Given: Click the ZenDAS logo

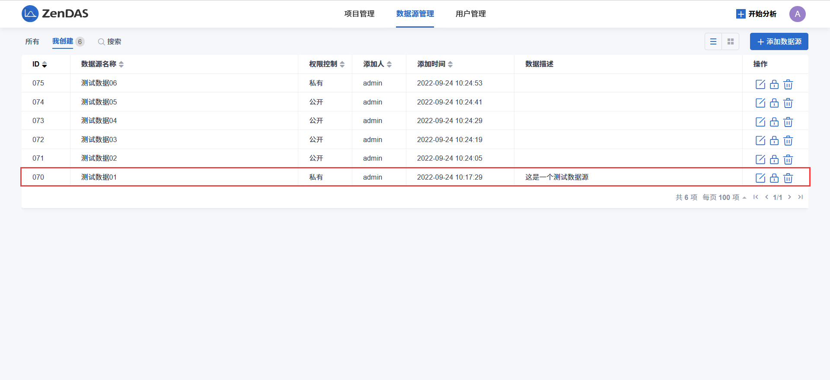Looking at the screenshot, I should click(x=55, y=14).
